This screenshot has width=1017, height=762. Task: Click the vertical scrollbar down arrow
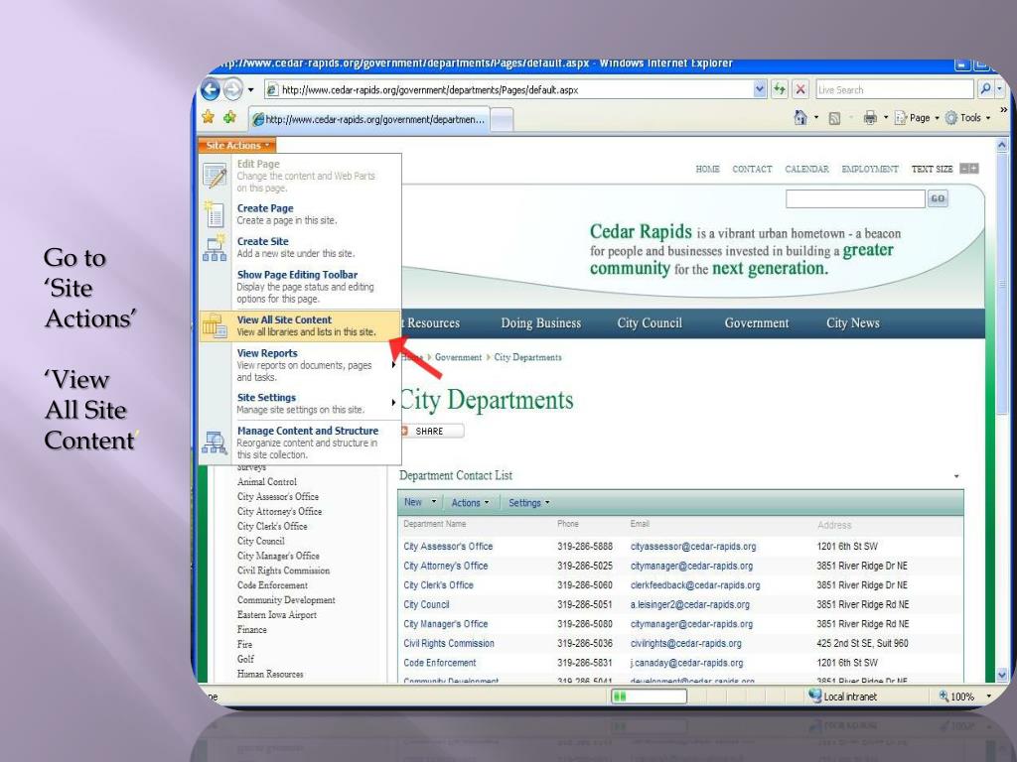click(1002, 675)
